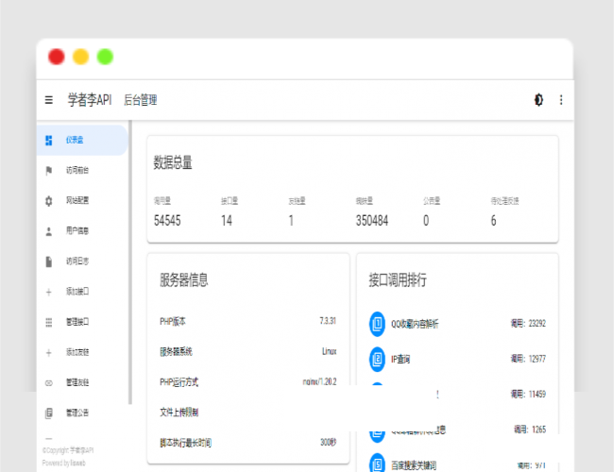This screenshot has height=472, width=614.
Task: Click the 调用: 11459 count
Action: (528, 394)
